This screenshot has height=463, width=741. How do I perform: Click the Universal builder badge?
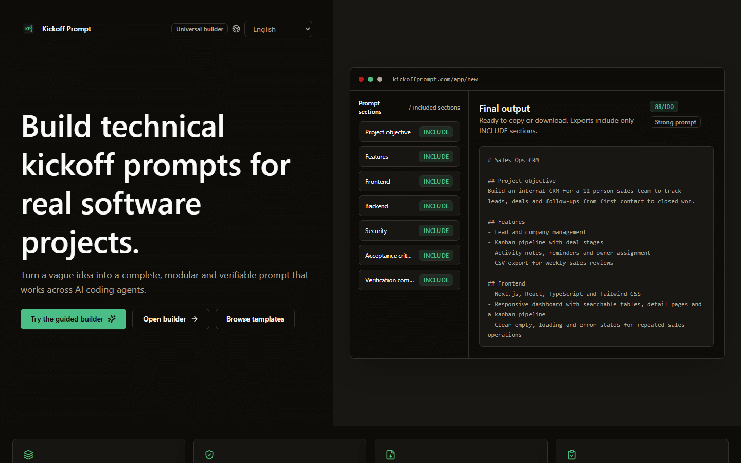coord(200,29)
